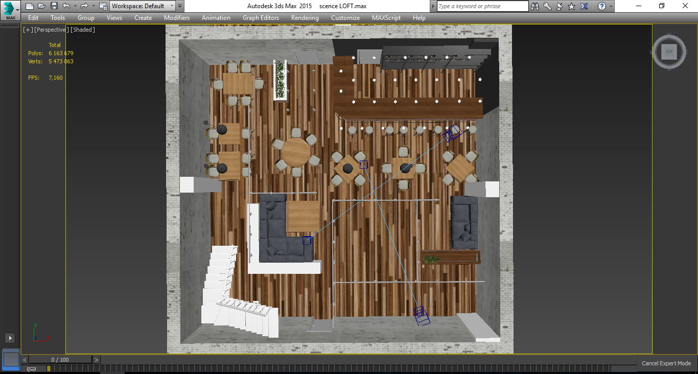Image resolution: width=698 pixels, height=374 pixels.
Task: Open the viewport [+] general menu
Action: (28, 30)
